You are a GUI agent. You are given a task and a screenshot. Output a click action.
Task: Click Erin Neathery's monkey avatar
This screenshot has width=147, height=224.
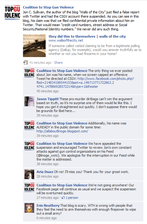point(29,208)
